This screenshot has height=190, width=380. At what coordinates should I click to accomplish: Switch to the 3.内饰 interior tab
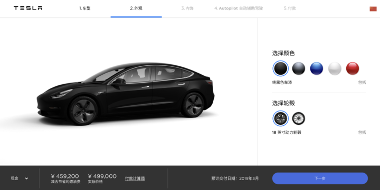pos(187,8)
